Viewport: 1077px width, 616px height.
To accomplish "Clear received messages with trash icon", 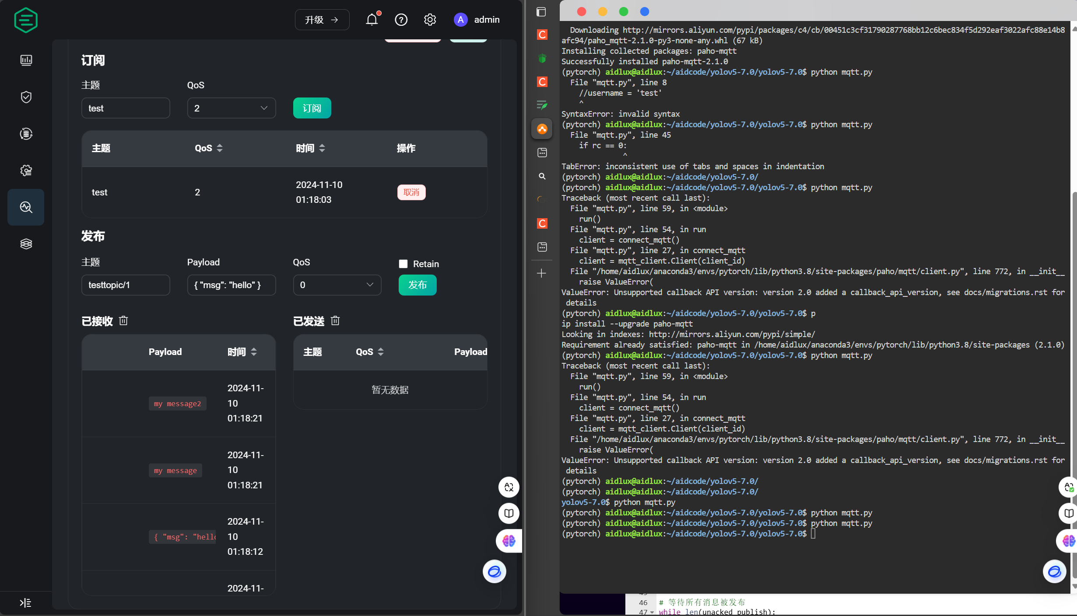I will (x=123, y=321).
